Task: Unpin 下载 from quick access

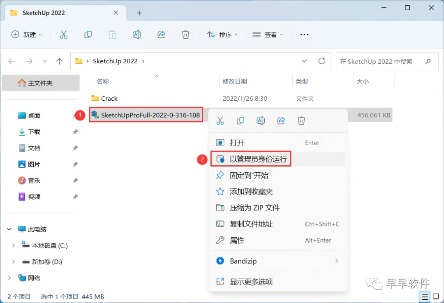Action: click(75, 132)
